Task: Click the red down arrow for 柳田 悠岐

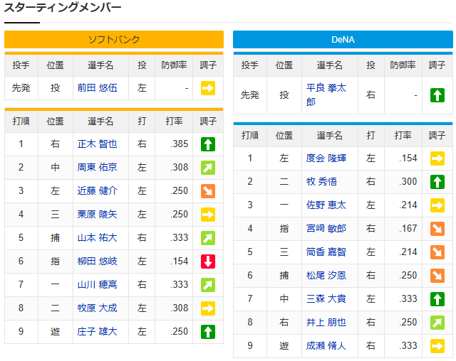Action: click(x=208, y=262)
